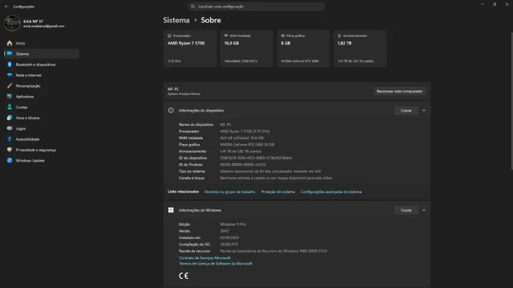This screenshot has width=513, height=288.
Task: Click the Instalado em date value
Action: [x=229, y=238]
